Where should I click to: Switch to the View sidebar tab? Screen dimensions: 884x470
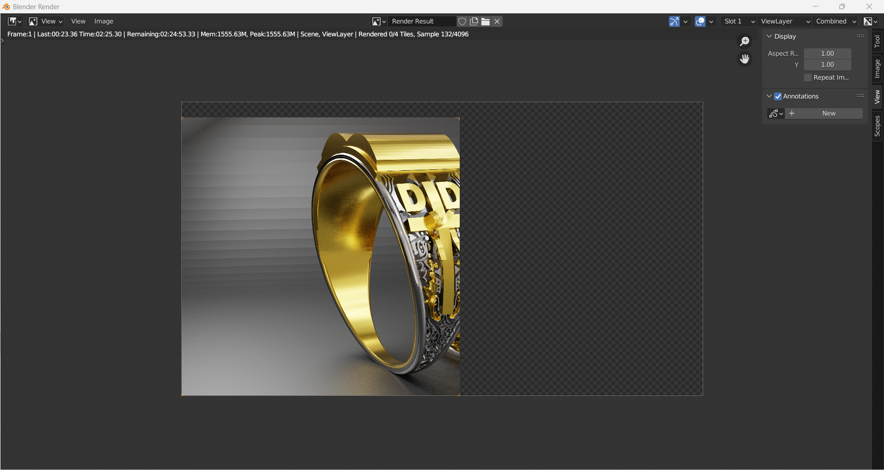pos(877,97)
